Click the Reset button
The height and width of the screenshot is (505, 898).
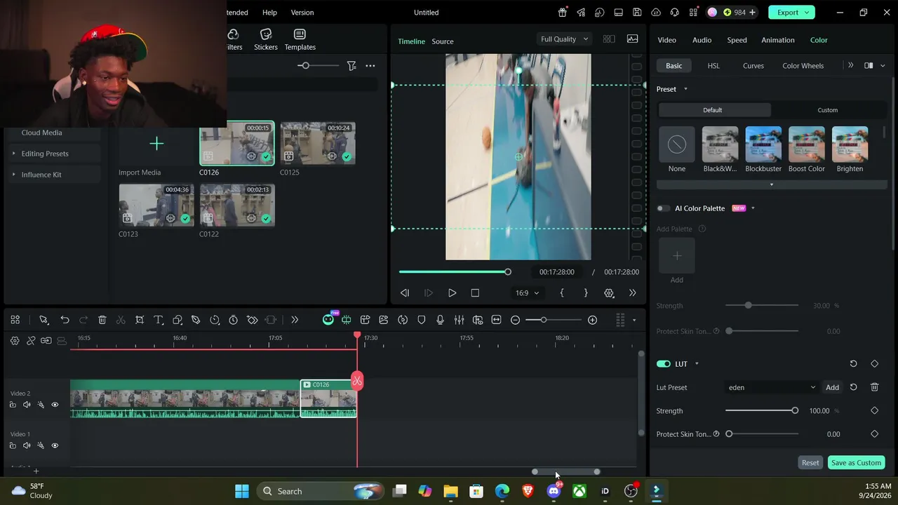pyautogui.click(x=810, y=463)
